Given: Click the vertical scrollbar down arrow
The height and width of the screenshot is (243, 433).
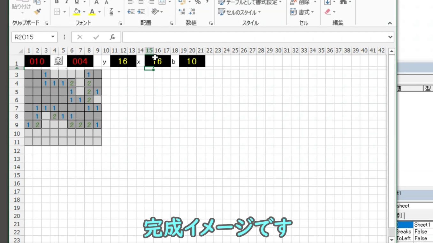Looking at the screenshot, I should [x=392, y=239].
